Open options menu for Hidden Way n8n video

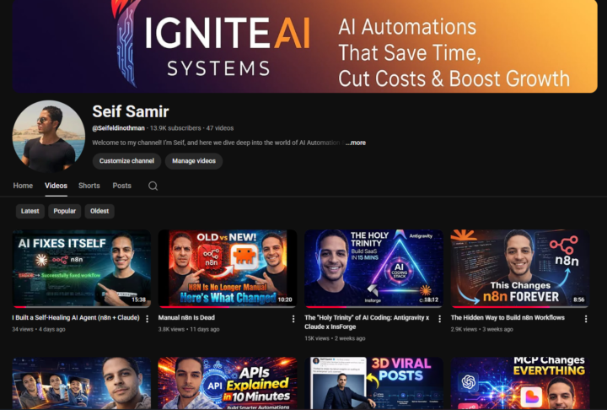(586, 319)
